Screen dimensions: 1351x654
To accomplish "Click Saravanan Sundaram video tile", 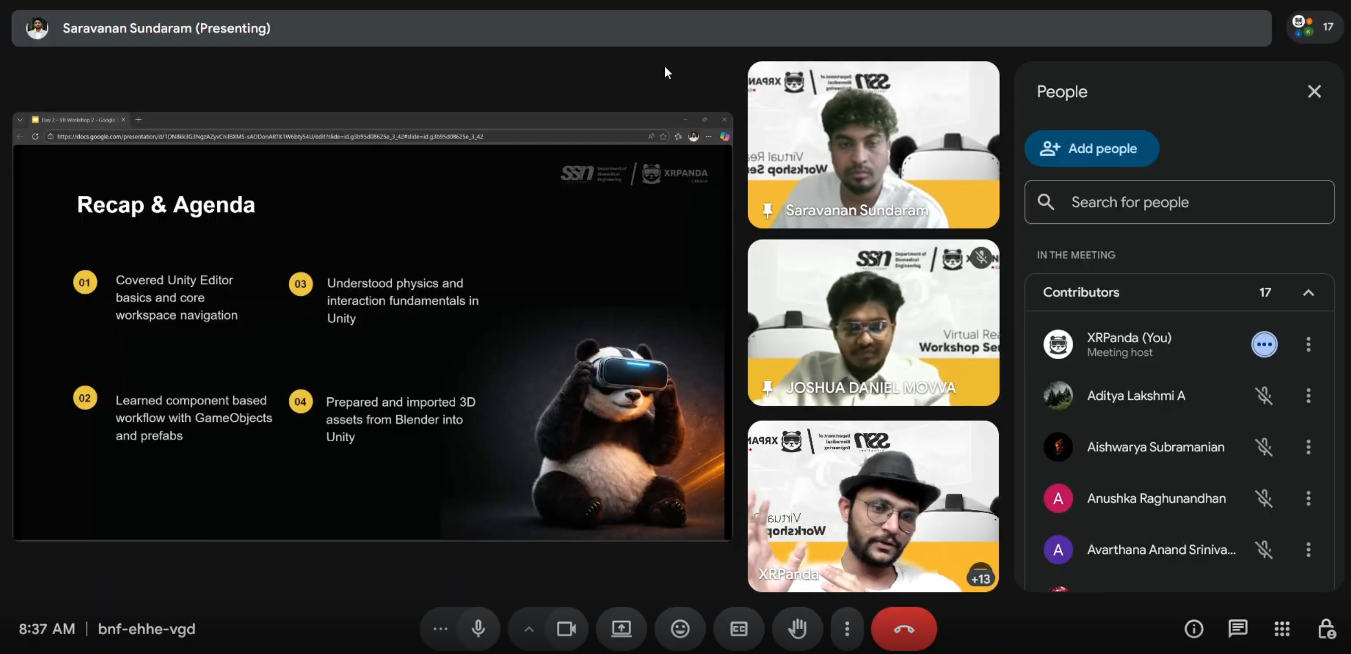I will [x=873, y=144].
